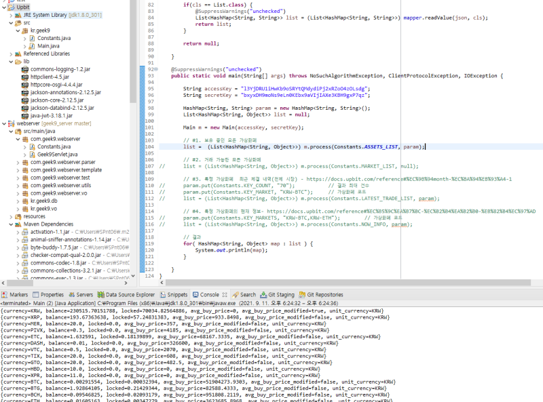543x402 pixels.
Task: Select jackson-annotations-2.12.5.jar
Action: 65,92
